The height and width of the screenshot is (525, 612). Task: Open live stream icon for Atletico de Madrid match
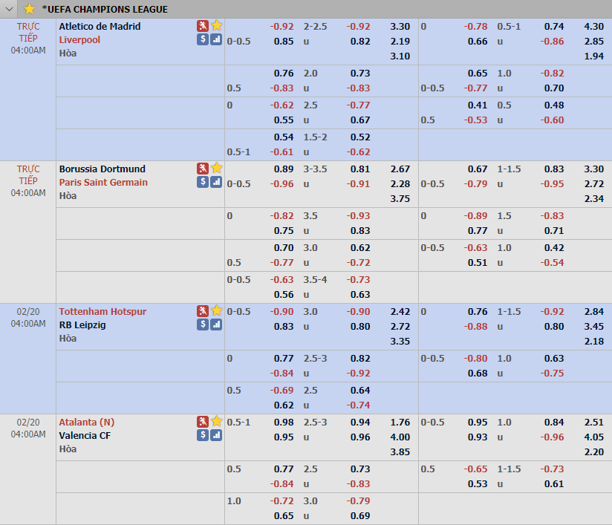[203, 26]
